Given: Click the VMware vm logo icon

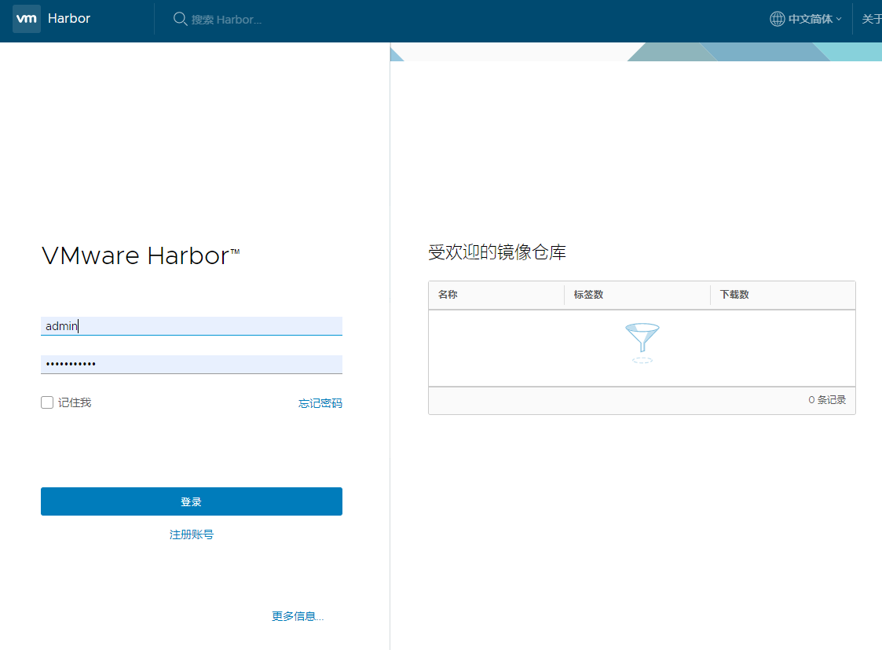Looking at the screenshot, I should (27, 19).
